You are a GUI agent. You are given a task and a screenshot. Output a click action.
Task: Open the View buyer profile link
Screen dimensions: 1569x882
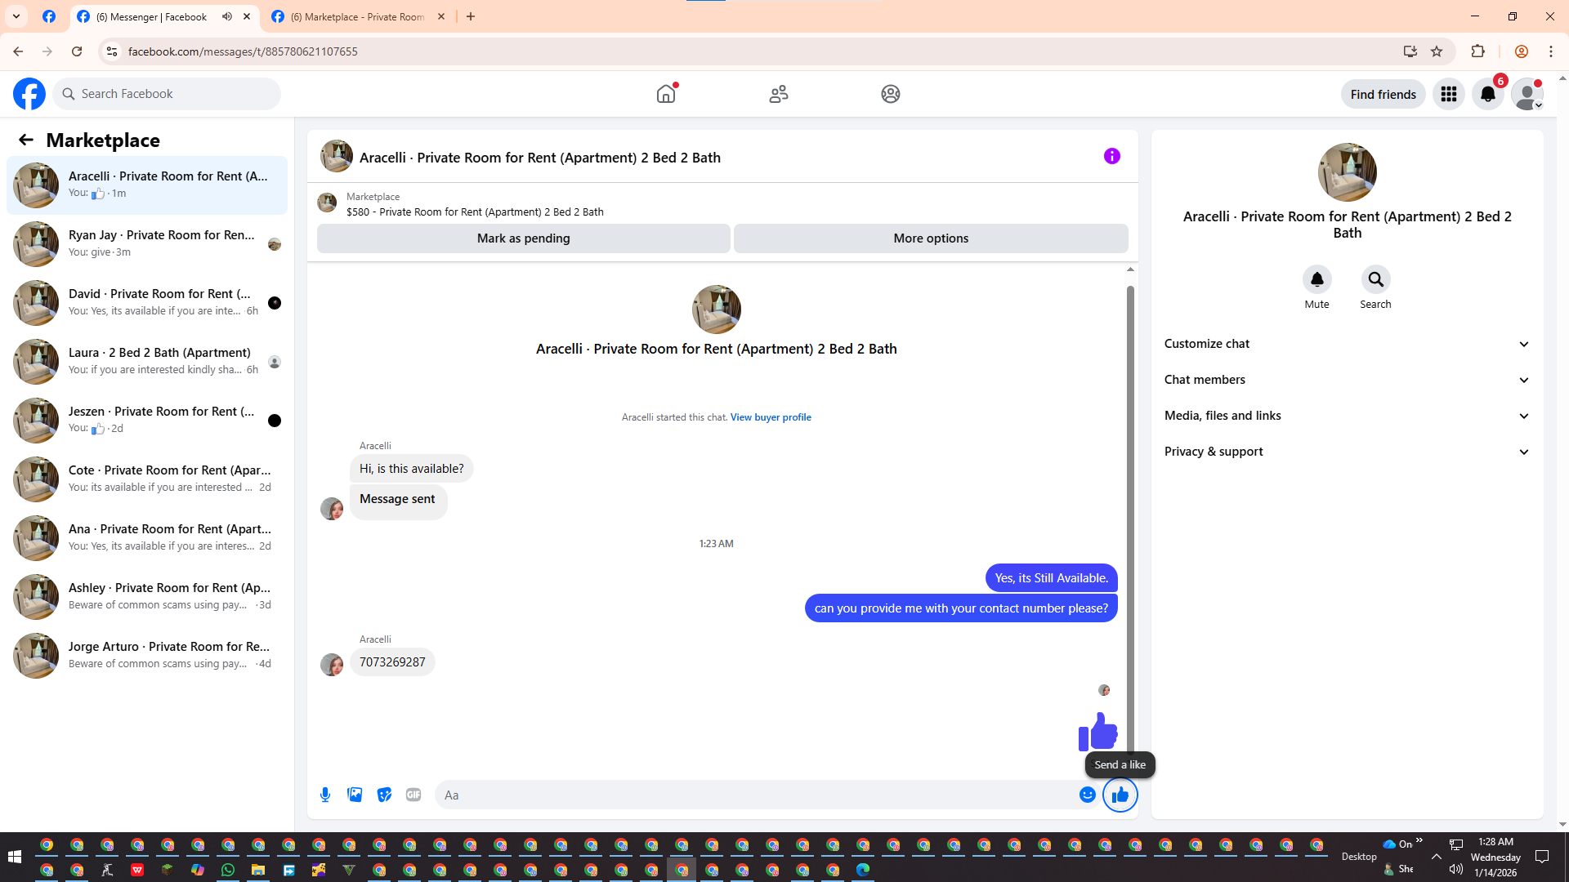[x=770, y=417]
